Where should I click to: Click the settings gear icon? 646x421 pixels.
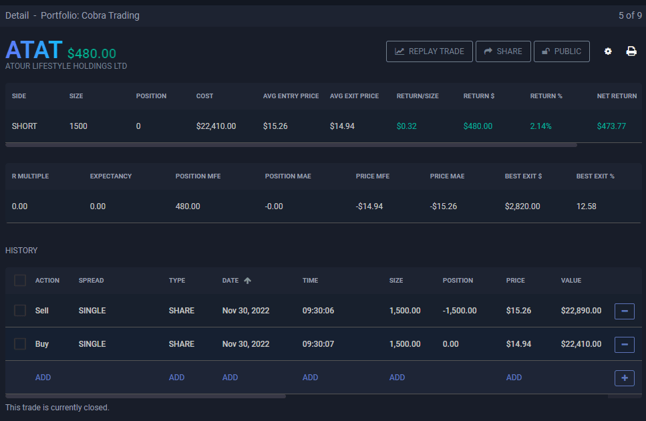pos(608,51)
